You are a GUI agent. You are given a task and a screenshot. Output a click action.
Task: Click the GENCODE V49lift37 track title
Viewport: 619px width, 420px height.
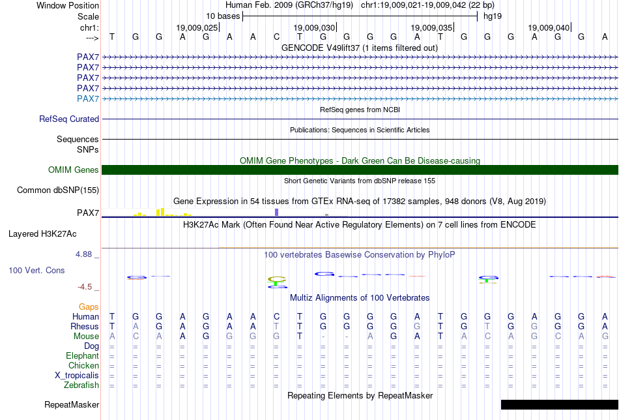point(360,48)
